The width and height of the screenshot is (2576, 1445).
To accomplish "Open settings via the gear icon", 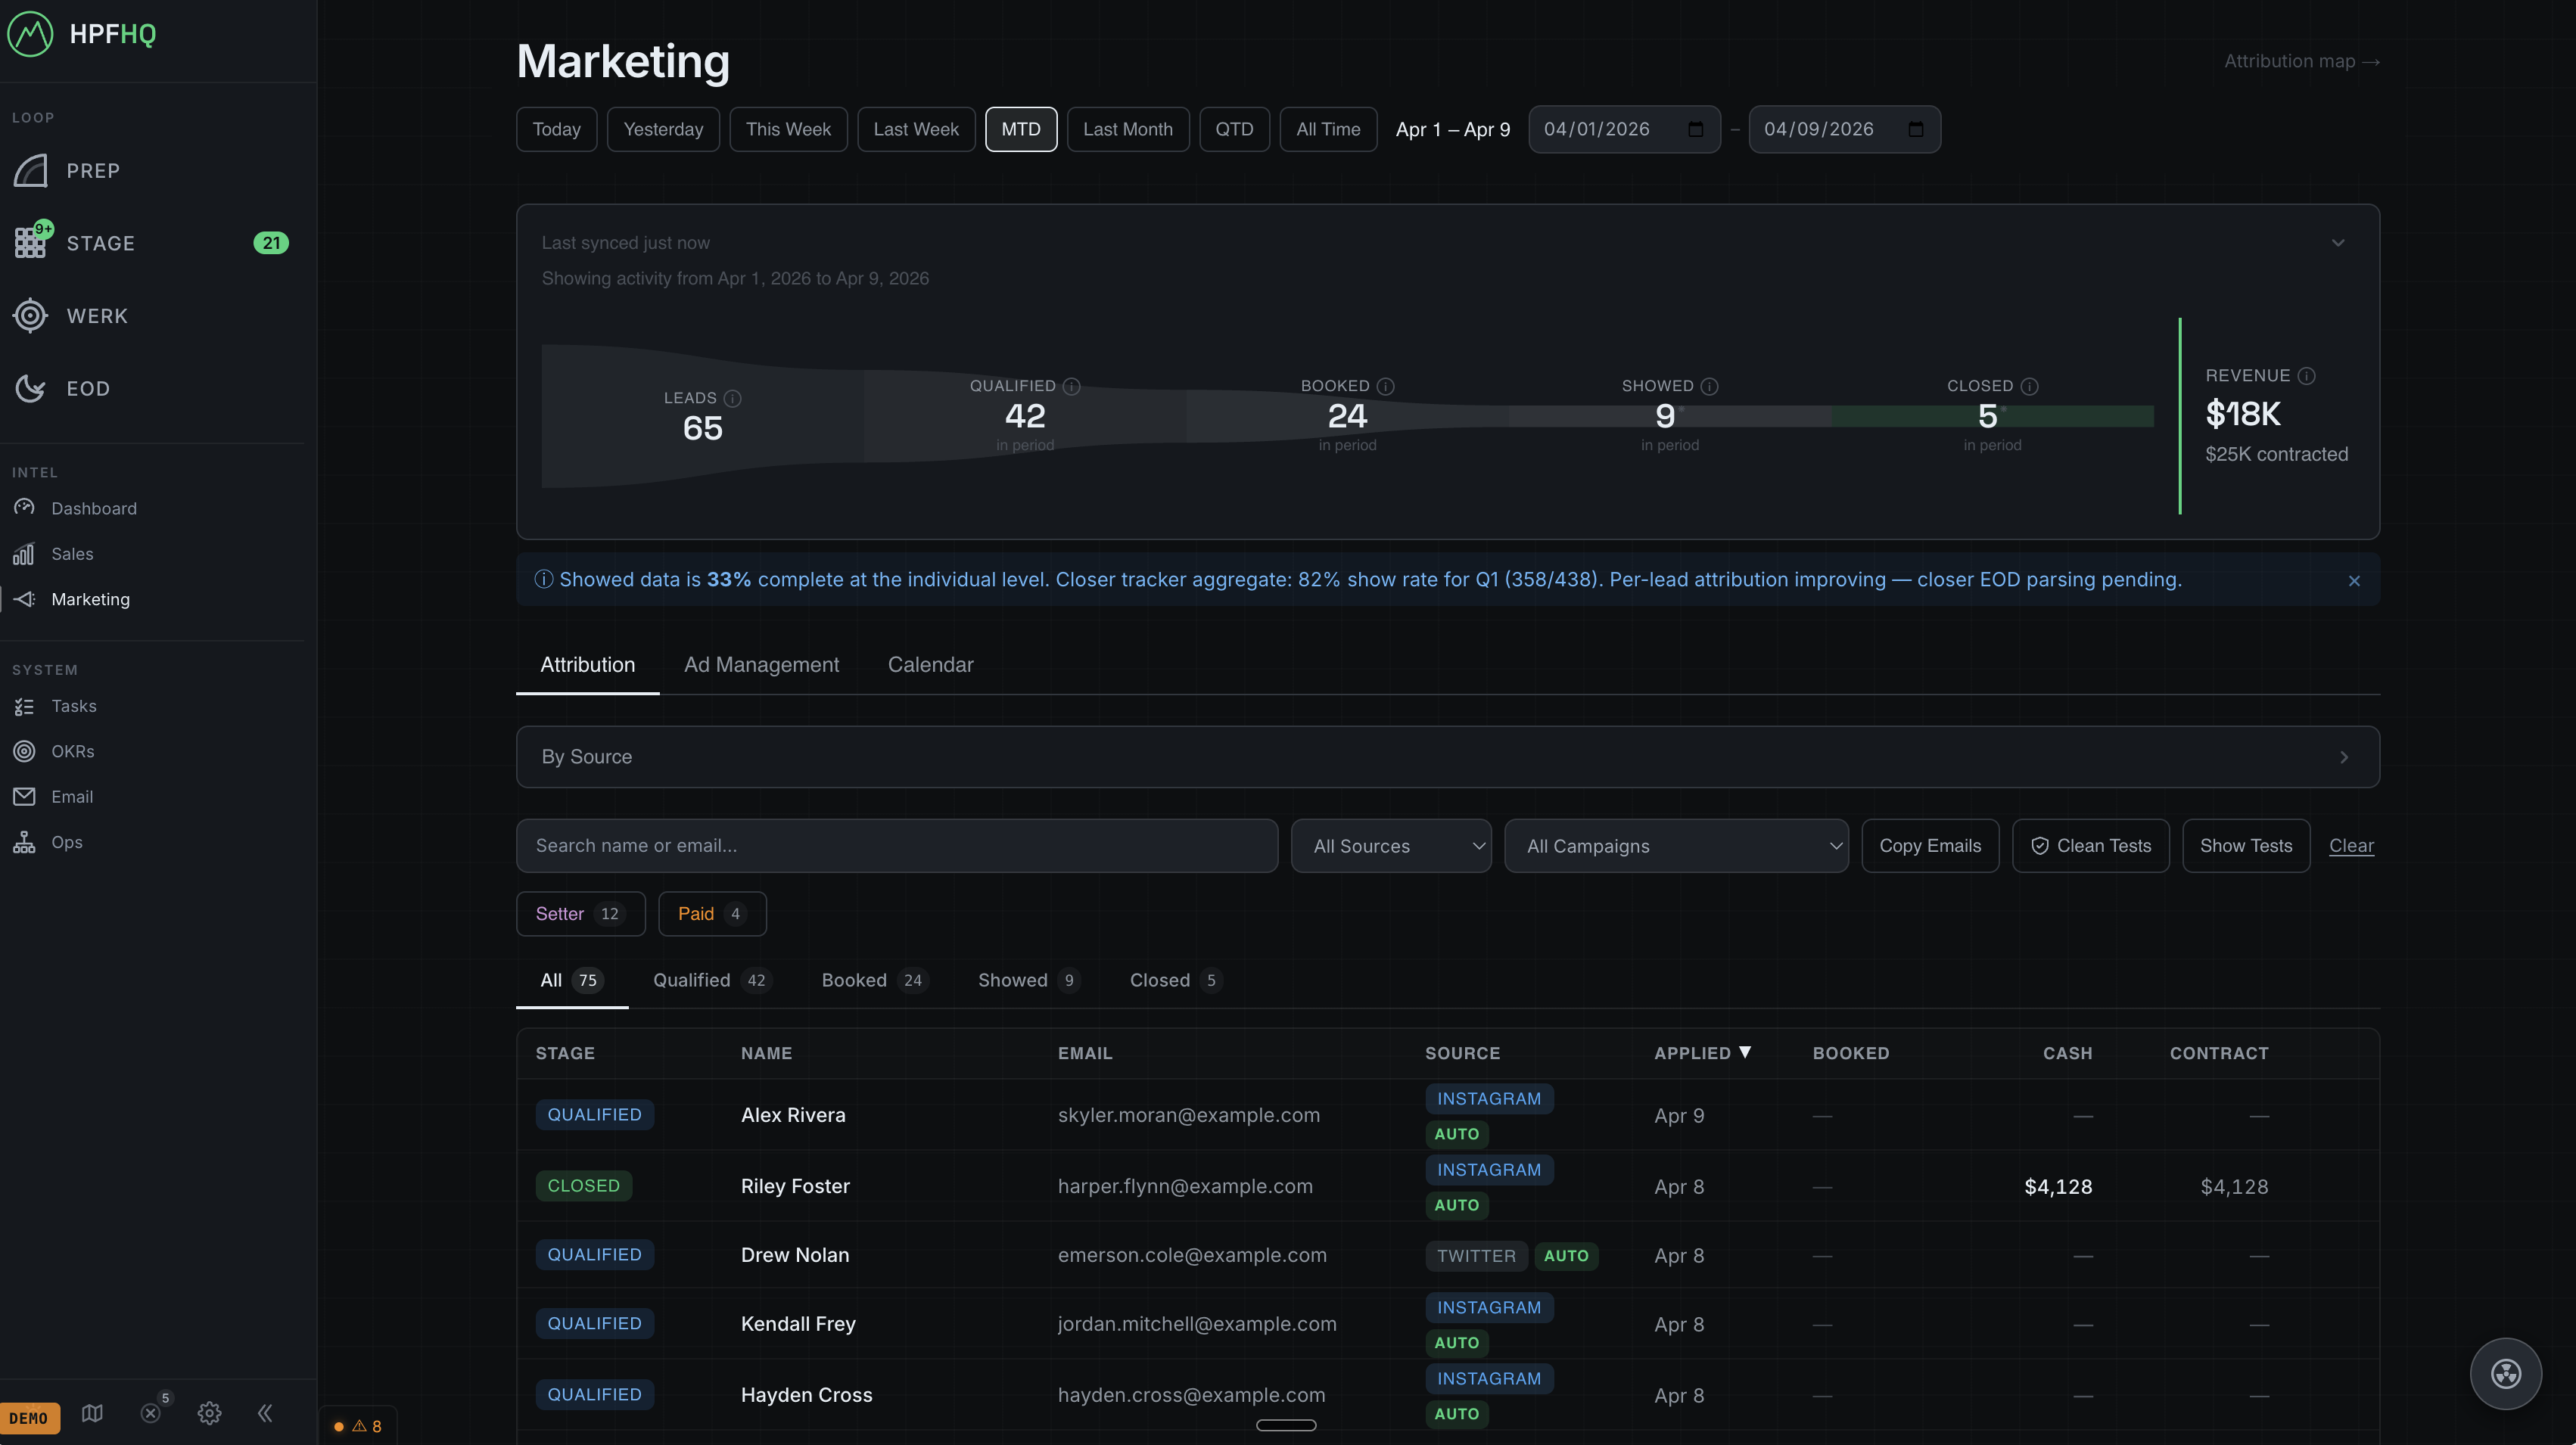I will (x=209, y=1413).
